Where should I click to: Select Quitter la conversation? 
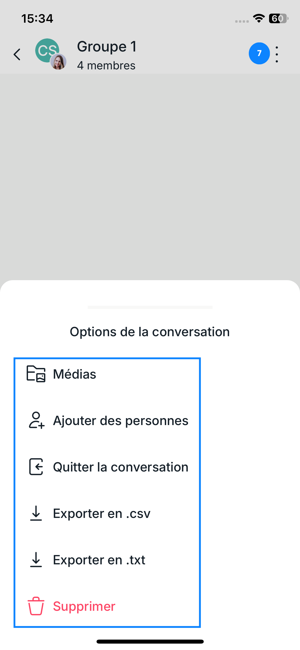coord(121,467)
